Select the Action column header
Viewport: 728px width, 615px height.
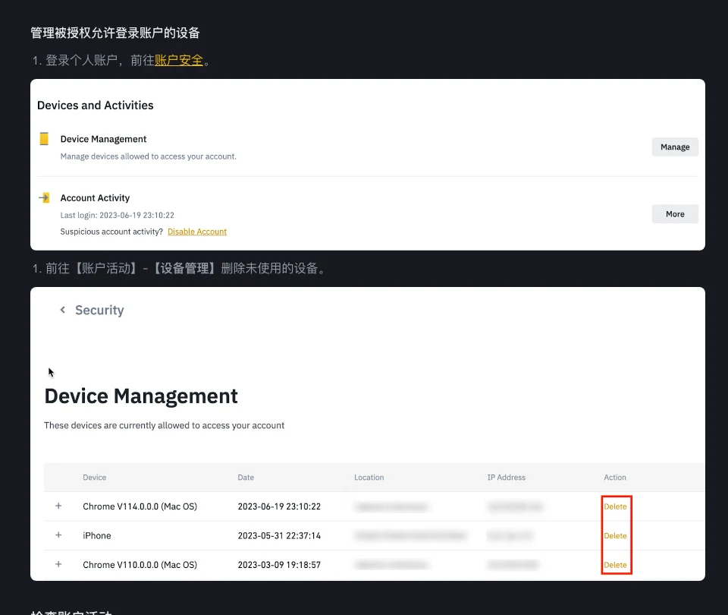615,478
